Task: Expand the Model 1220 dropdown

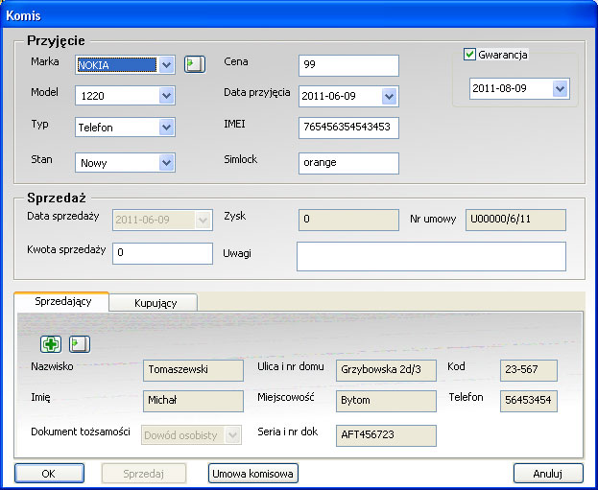Action: point(167,95)
